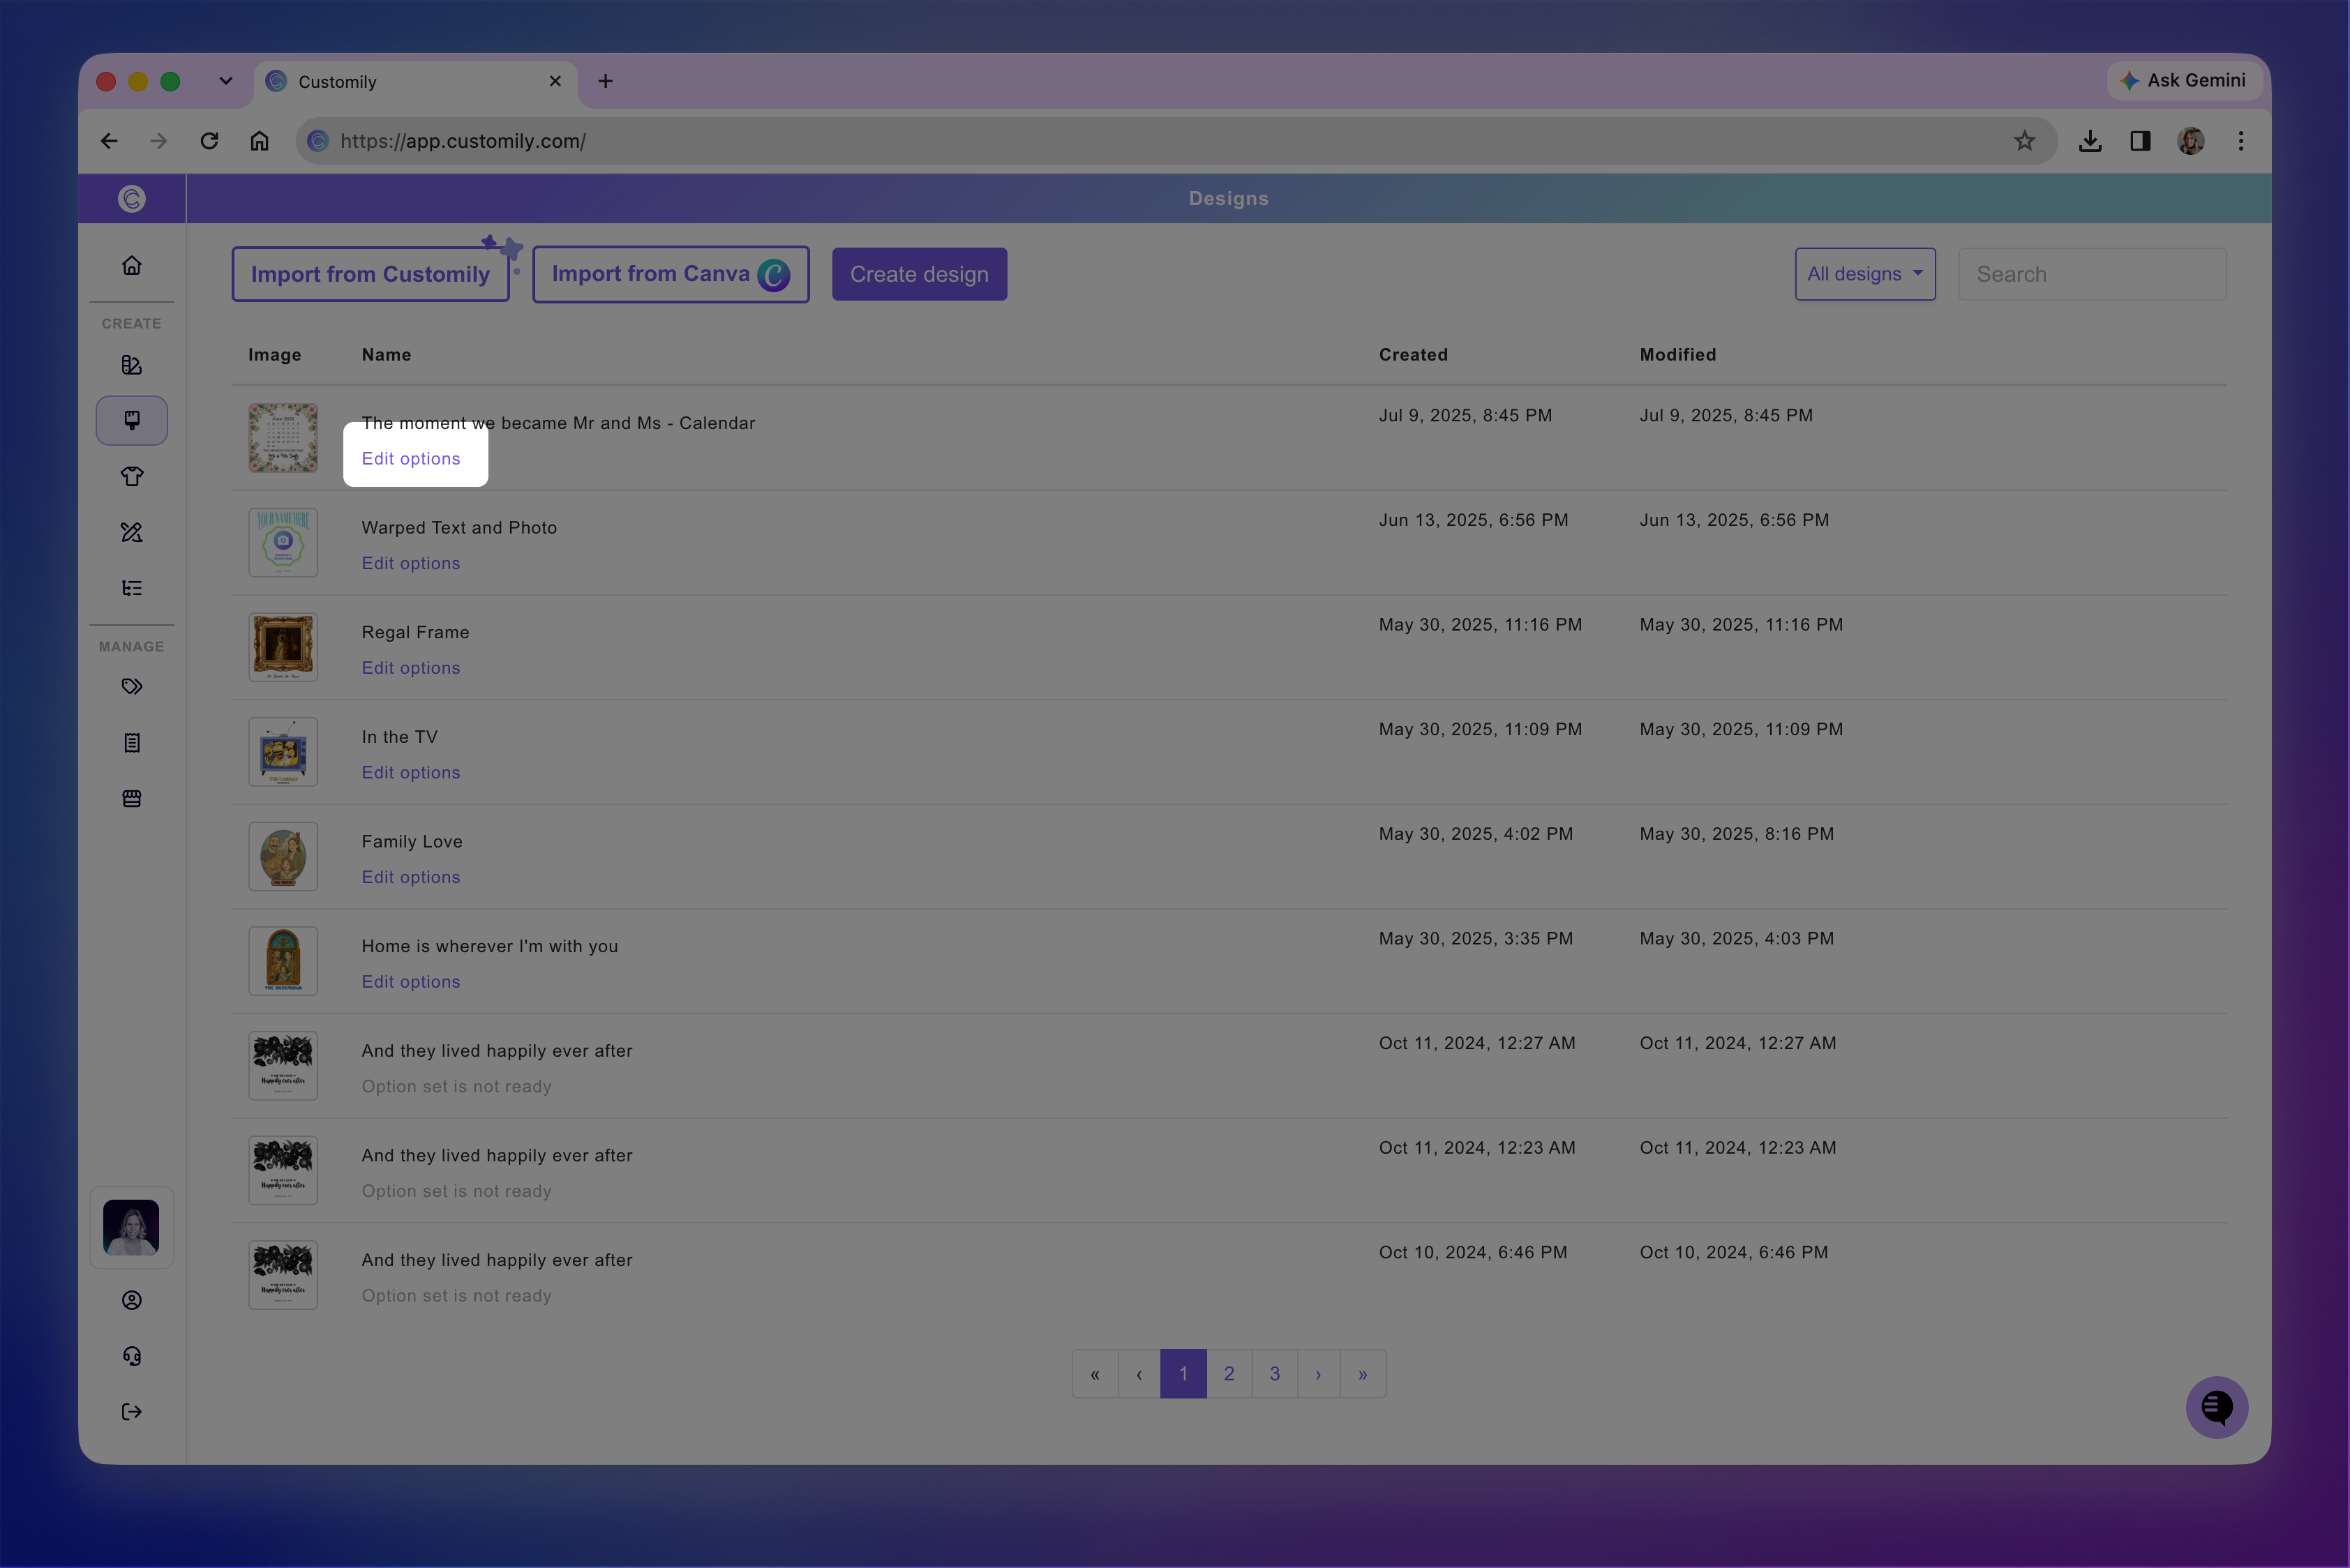Open the browser downloads icon

[x=2089, y=141]
